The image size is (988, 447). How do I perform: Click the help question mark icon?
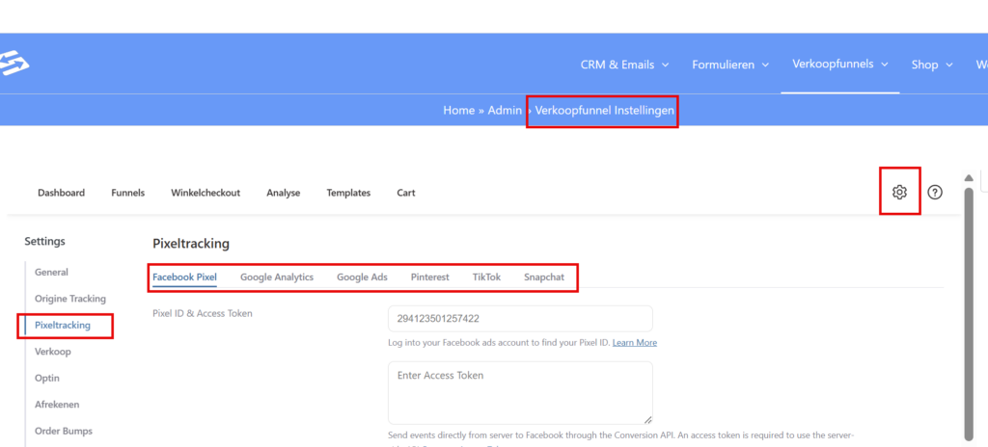coord(934,192)
